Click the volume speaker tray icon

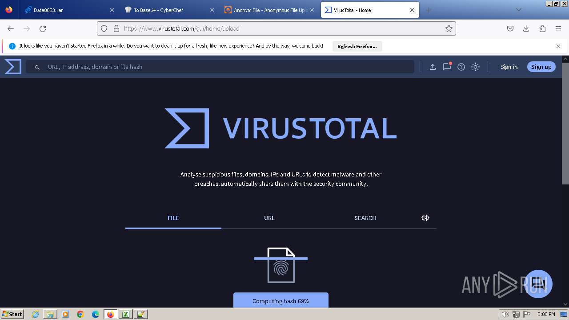(505, 314)
